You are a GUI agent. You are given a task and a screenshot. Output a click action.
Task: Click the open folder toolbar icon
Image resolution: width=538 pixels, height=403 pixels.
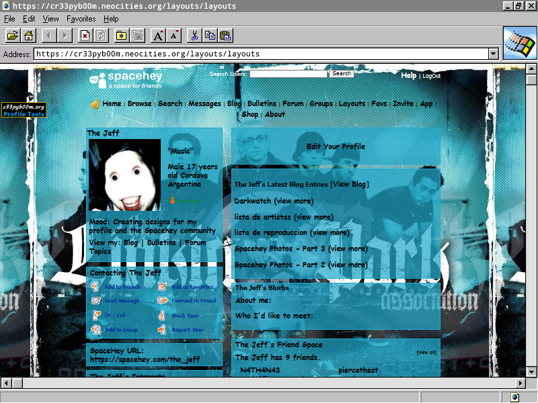click(13, 36)
